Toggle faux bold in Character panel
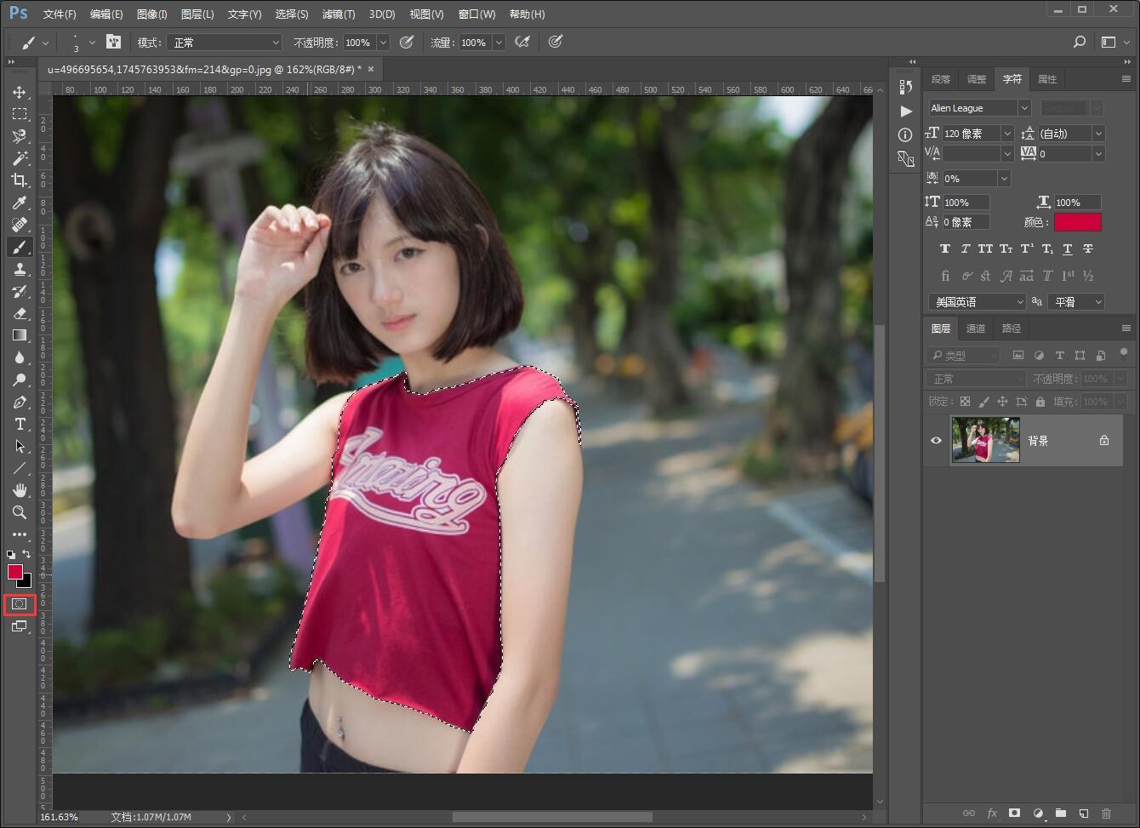 pyautogui.click(x=944, y=249)
